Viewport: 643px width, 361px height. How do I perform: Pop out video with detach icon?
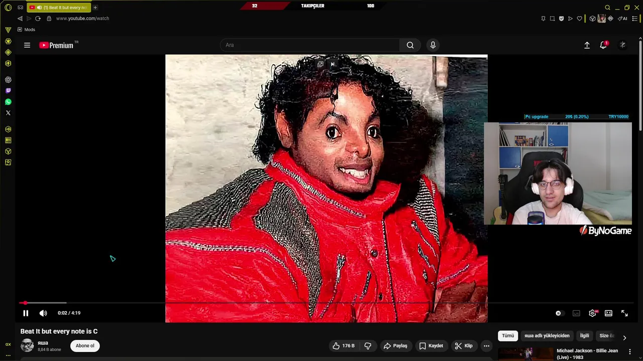[x=320, y=64]
